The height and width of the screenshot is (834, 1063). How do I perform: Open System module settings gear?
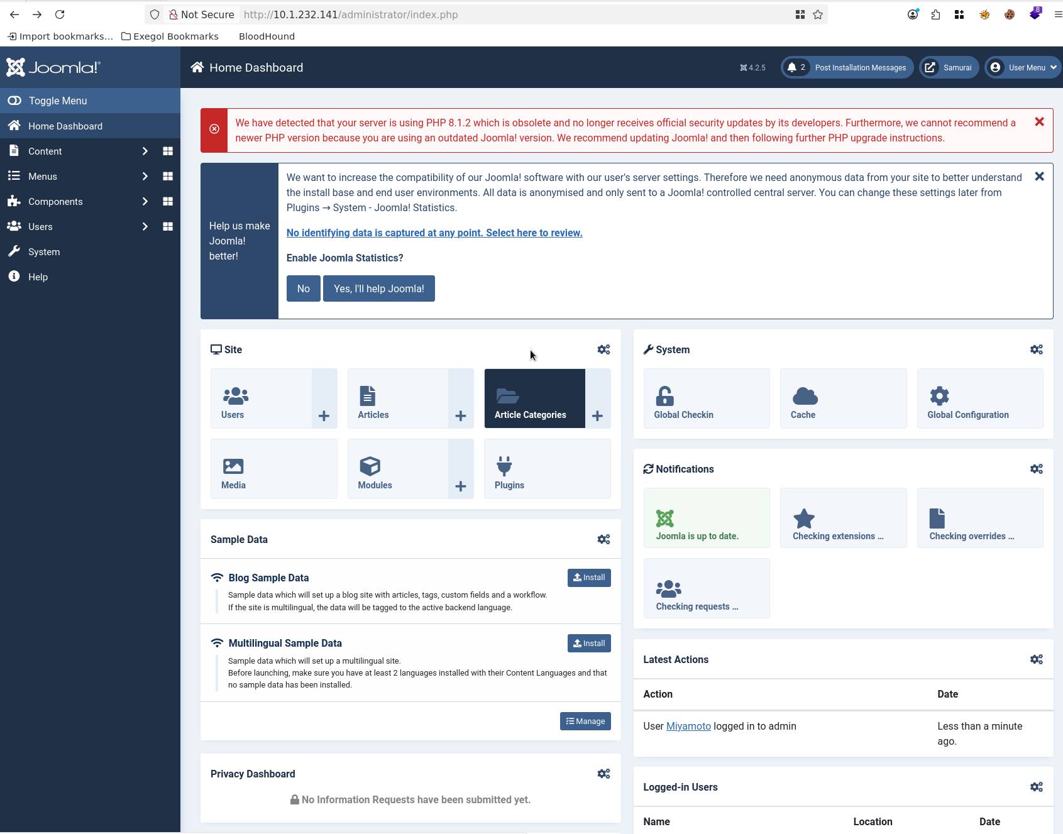(x=1037, y=349)
